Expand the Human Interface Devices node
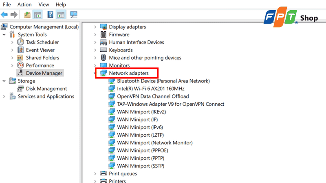326x183 pixels. (x=95, y=42)
